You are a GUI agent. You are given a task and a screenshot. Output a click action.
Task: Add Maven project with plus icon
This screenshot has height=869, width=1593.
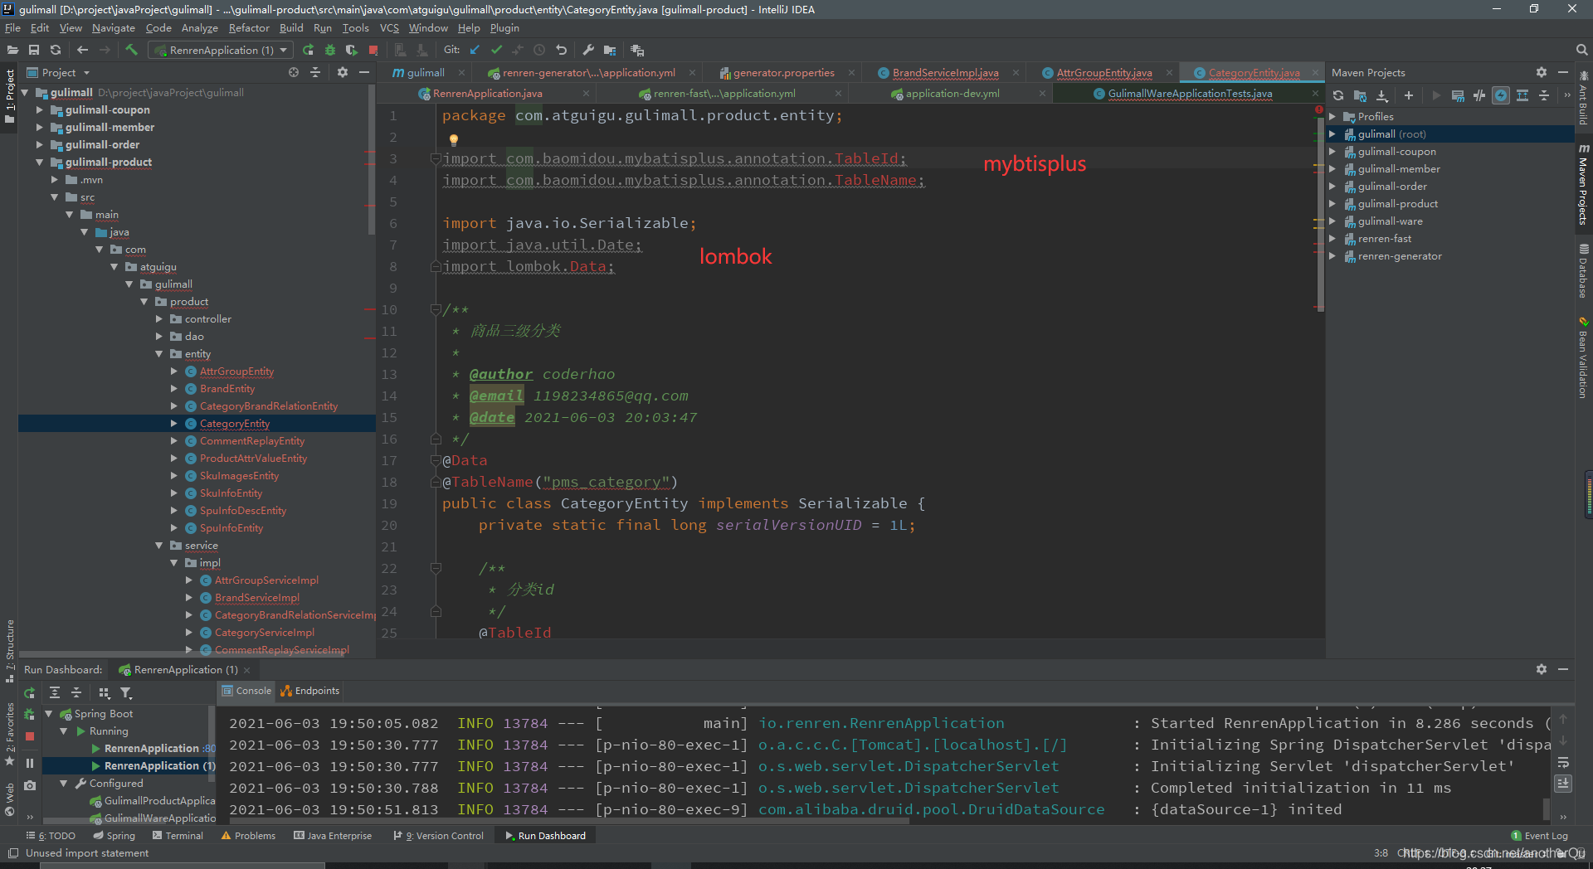pyautogui.click(x=1408, y=95)
